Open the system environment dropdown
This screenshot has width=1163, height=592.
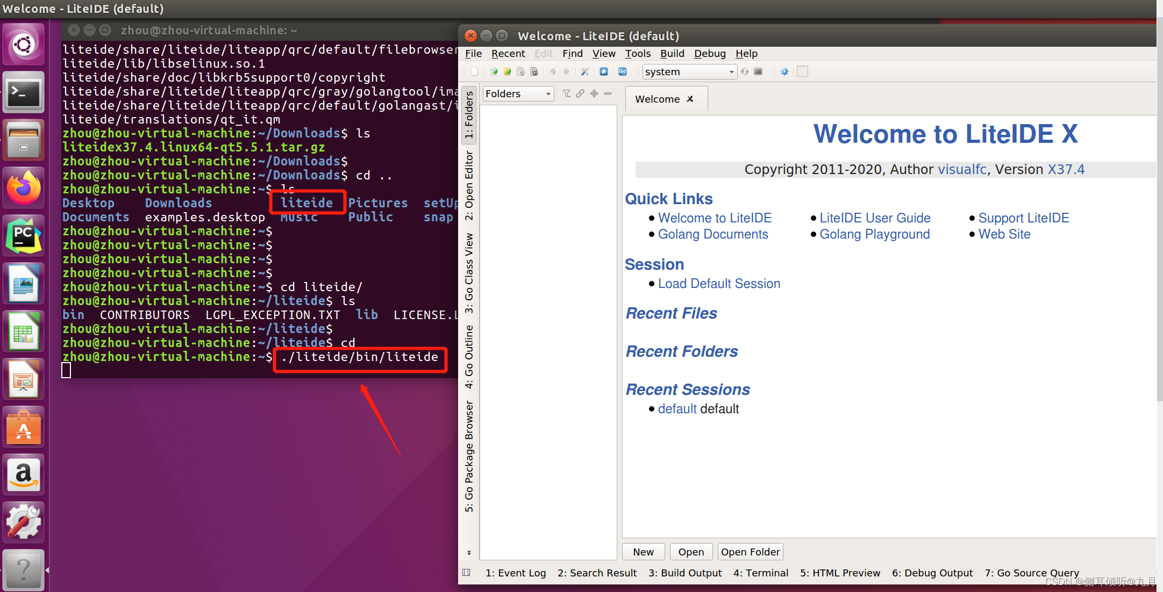689,71
